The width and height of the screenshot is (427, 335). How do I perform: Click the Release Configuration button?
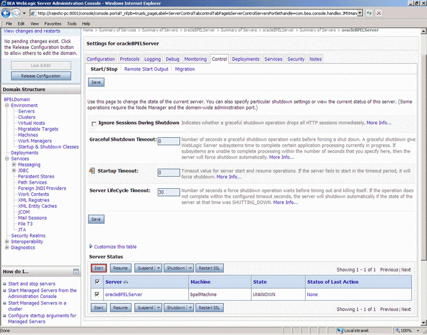click(x=41, y=76)
